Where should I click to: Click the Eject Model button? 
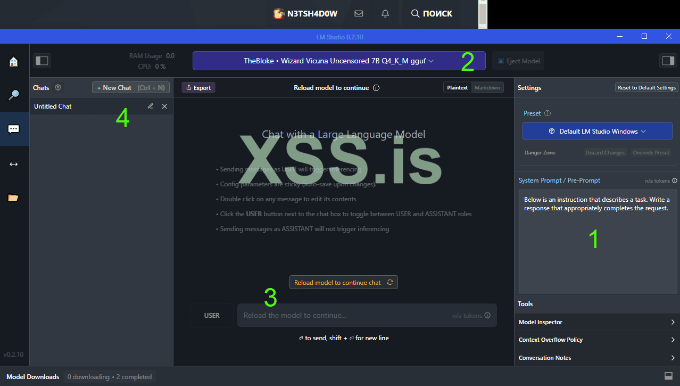click(x=518, y=61)
